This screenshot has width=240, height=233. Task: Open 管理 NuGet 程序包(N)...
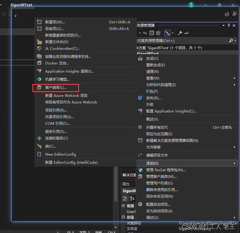(x=187, y=170)
